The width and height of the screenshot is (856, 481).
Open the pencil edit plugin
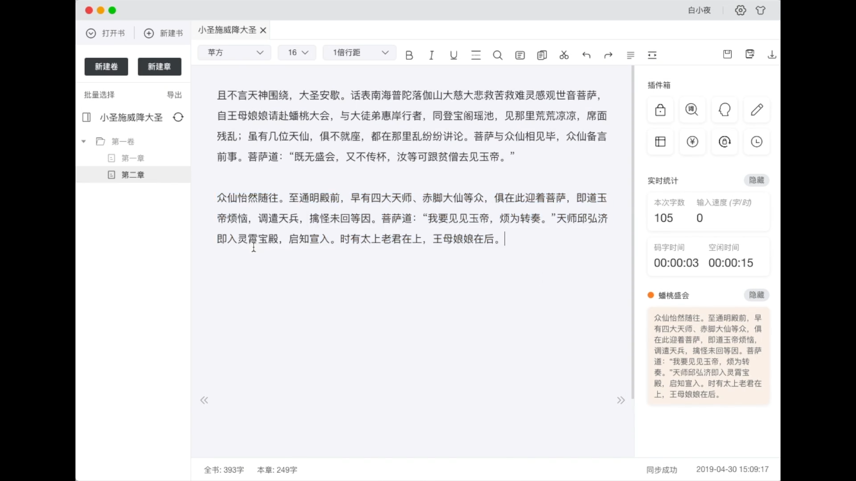757,110
